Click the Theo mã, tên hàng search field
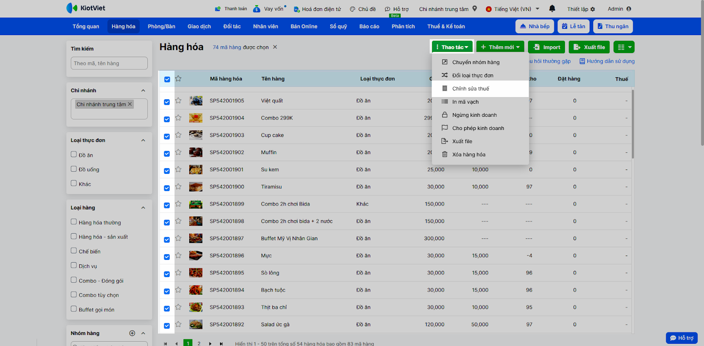Image resolution: width=704 pixels, height=346 pixels. [109, 63]
